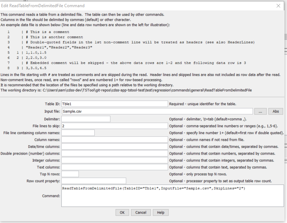Click the 'Row count property:' label
This screenshot has height=223, width=287.
click(x=43, y=181)
